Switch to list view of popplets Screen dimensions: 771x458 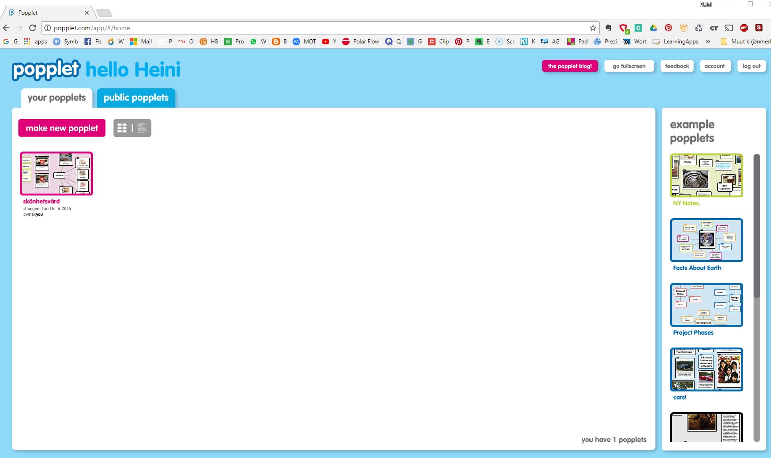click(x=142, y=128)
